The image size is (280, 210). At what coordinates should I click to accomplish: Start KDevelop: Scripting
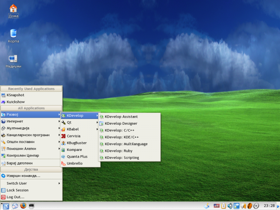[x=129, y=158]
